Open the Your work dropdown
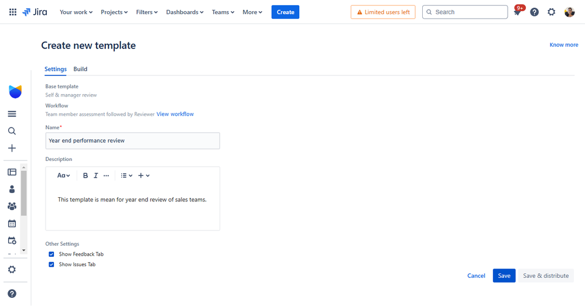This screenshot has height=306, width=585. pyautogui.click(x=76, y=12)
